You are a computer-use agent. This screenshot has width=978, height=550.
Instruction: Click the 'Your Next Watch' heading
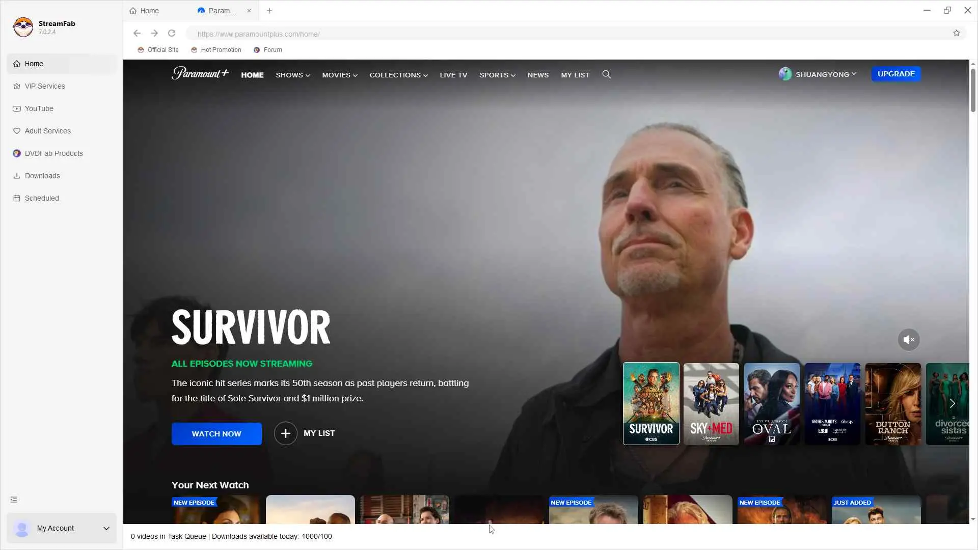210,485
